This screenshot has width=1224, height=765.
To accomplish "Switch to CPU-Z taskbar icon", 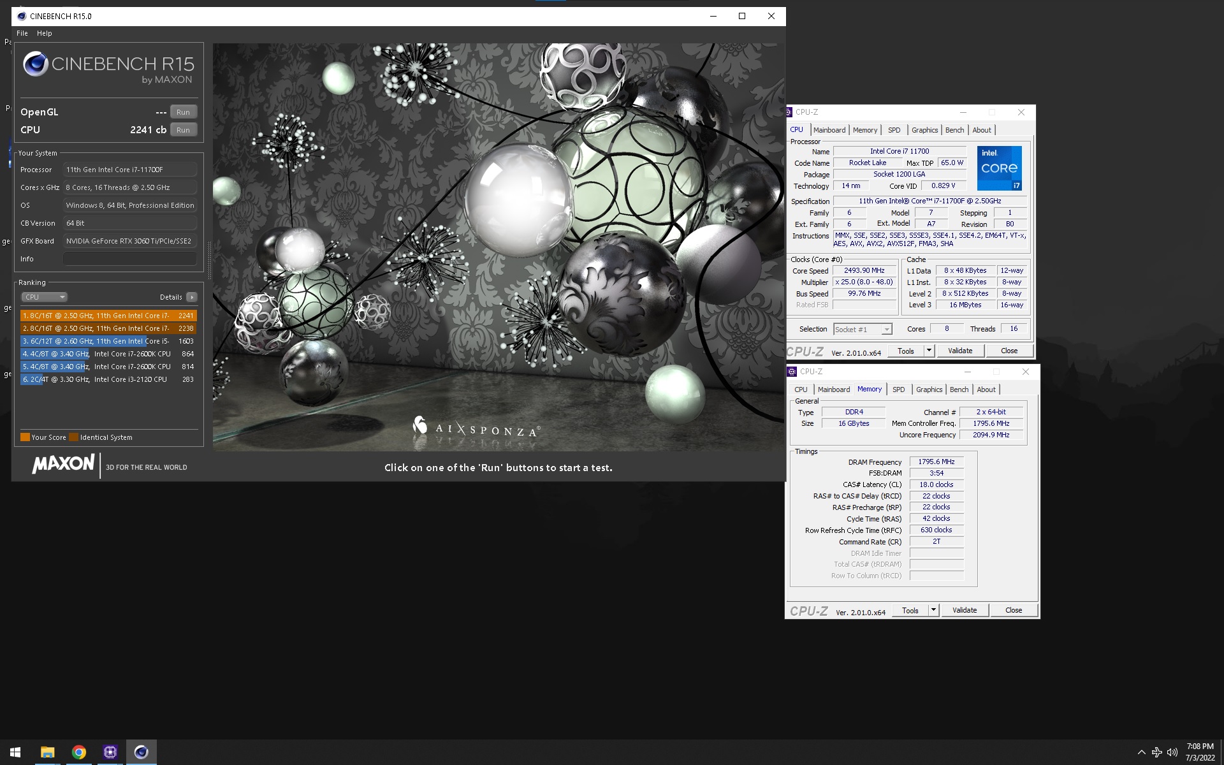I will (110, 752).
